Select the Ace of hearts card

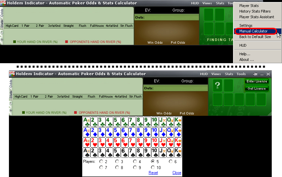tap(86, 142)
